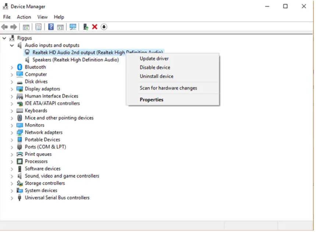This screenshot has height=232, width=316.
Task: Click the Keyboards category icon
Action: [x=19, y=111]
